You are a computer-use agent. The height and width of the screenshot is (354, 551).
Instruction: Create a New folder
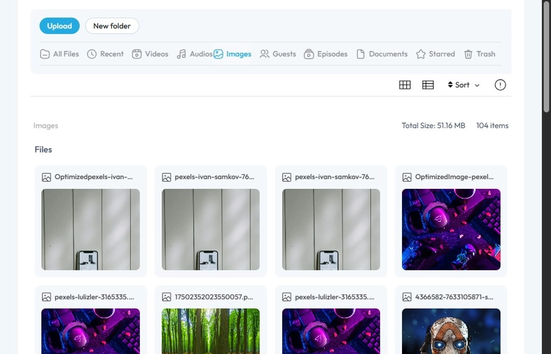112,26
